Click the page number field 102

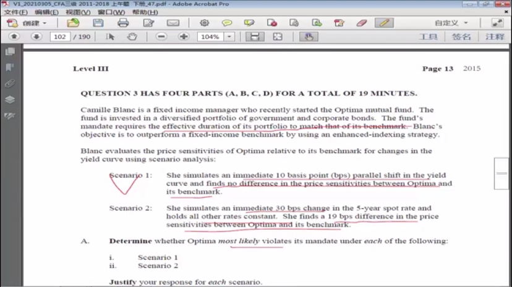[60, 36]
